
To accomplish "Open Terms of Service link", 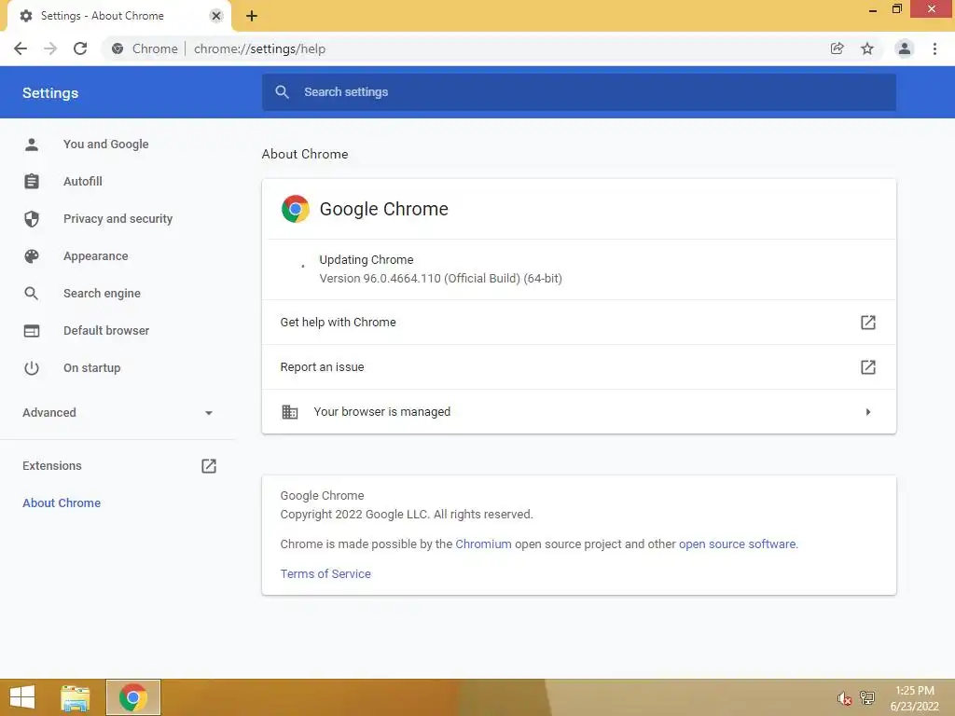I will (x=325, y=574).
